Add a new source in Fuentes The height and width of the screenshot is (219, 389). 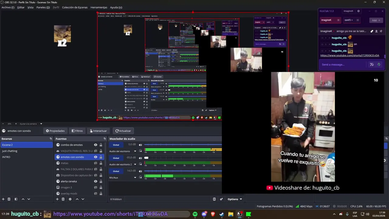pos(57,199)
